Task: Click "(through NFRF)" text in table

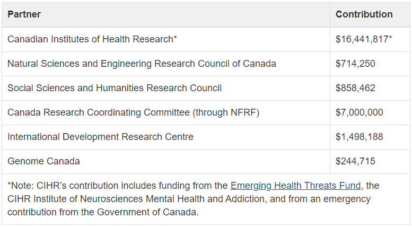Action: (226, 113)
